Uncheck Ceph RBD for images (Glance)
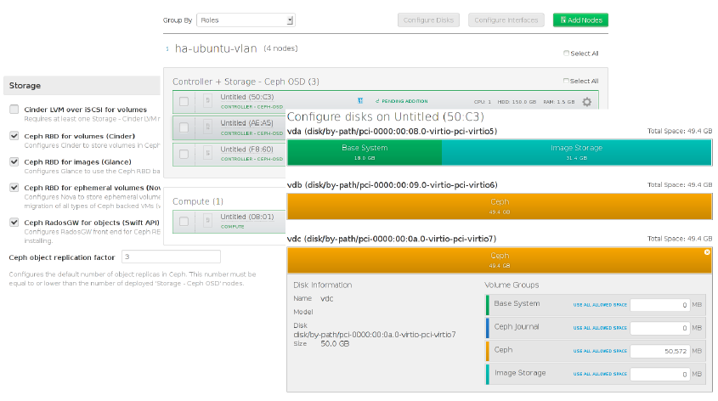Viewport: 718px width, 401px height. (14, 161)
